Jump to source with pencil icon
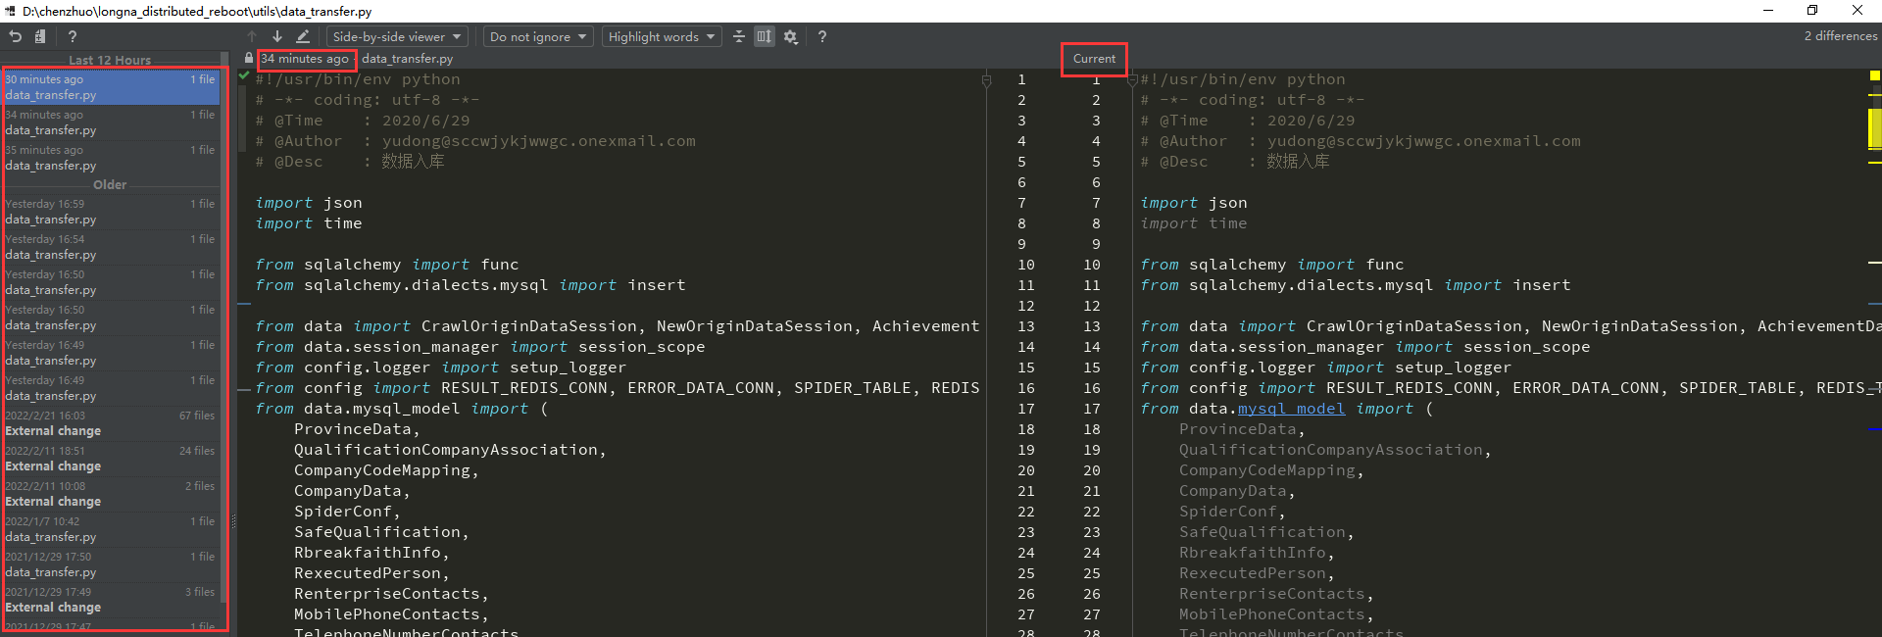 coord(303,36)
